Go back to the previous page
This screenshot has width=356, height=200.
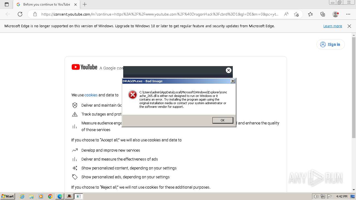click(x=8, y=14)
